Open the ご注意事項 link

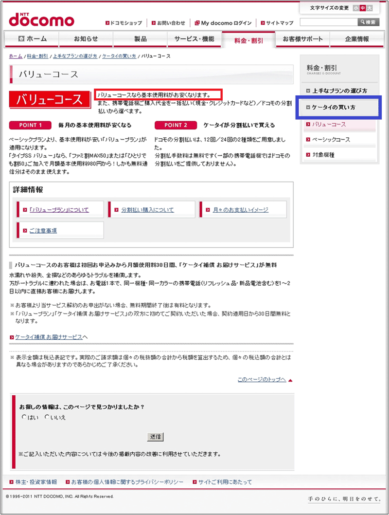[x=43, y=231]
